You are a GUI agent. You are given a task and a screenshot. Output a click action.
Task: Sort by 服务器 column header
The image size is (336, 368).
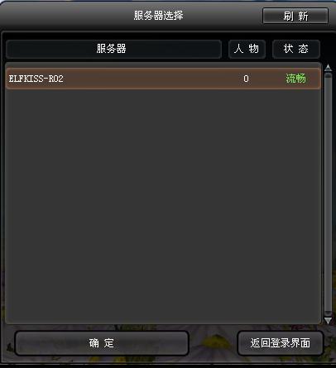click(x=113, y=49)
